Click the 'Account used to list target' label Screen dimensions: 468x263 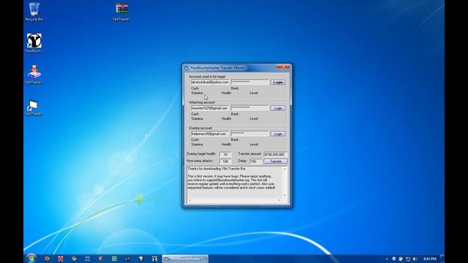[207, 77]
